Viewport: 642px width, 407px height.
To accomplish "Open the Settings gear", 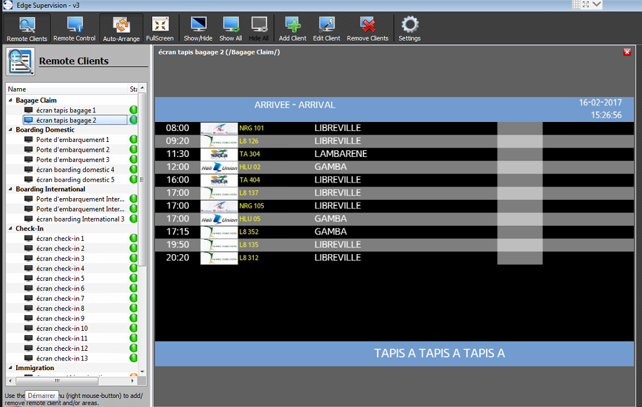I will tap(409, 28).
